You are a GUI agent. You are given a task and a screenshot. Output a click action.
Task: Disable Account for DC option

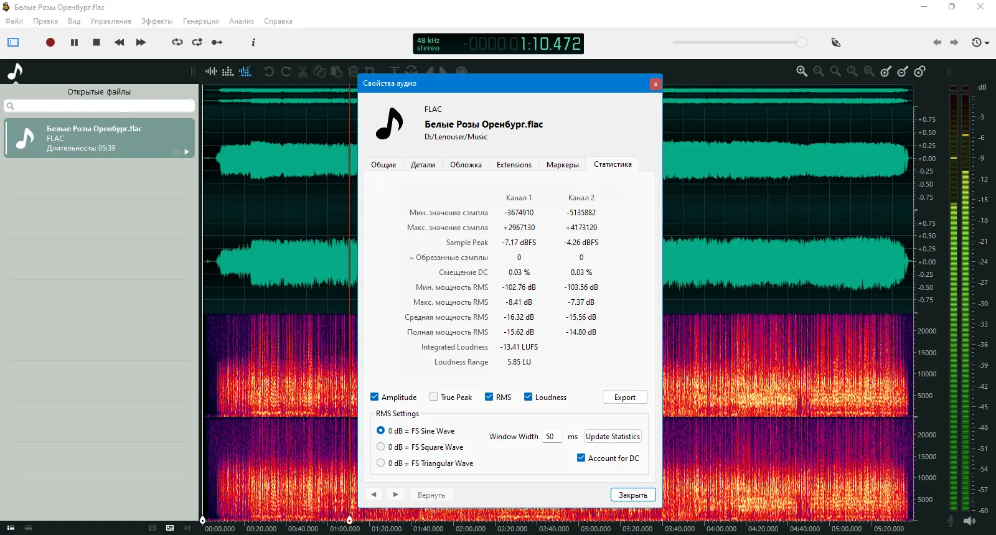(581, 458)
